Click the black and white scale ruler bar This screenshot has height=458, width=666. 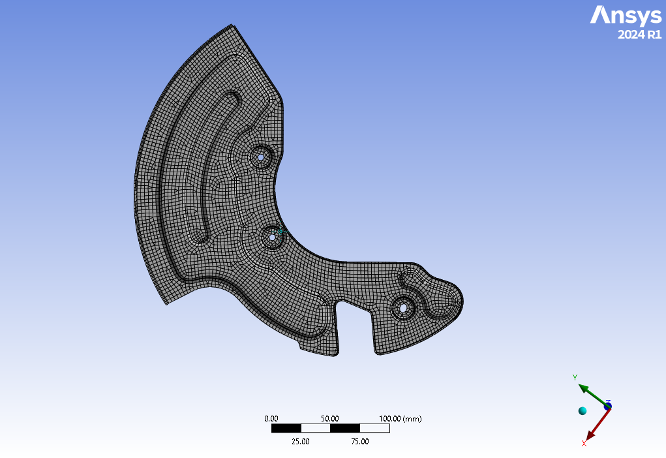331,428
